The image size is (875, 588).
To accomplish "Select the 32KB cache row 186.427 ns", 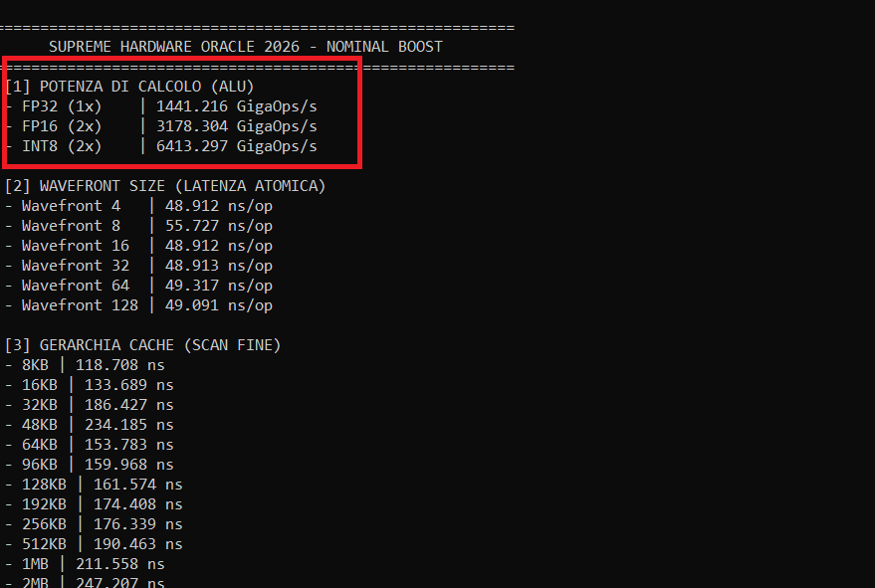I will (90, 405).
